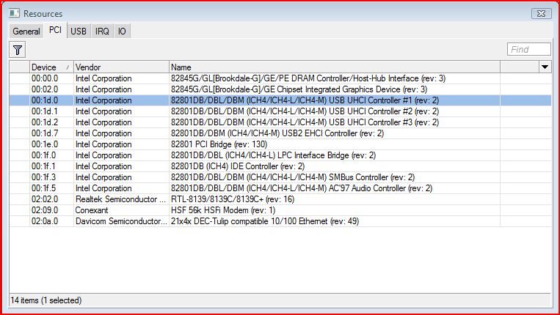Select device row 00:1d.7
Viewport: 560px width, 315px height.
click(x=280, y=133)
